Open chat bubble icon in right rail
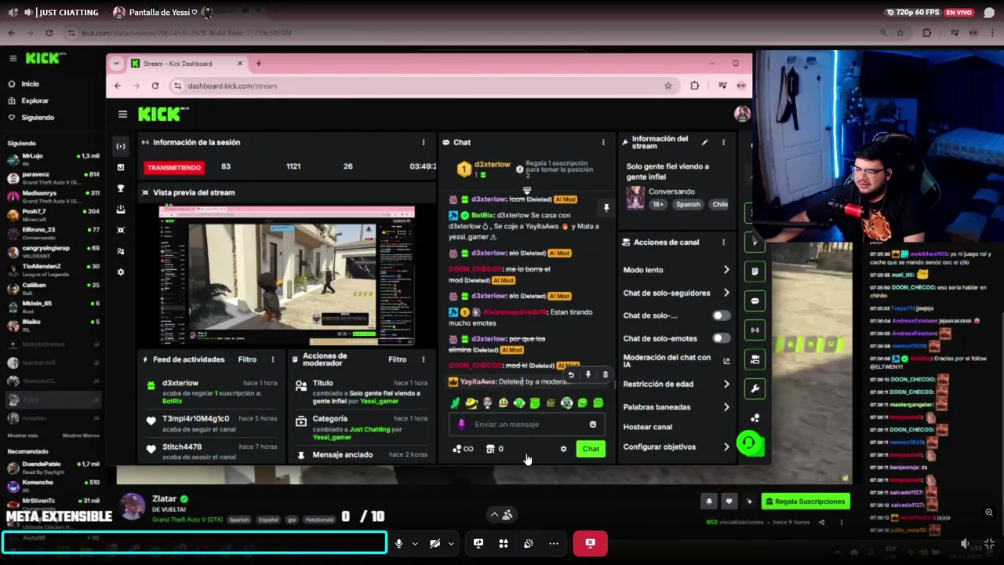 click(755, 301)
